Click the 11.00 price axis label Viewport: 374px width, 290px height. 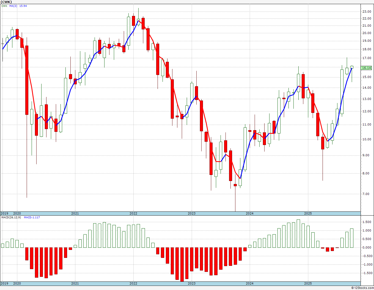point(367,124)
